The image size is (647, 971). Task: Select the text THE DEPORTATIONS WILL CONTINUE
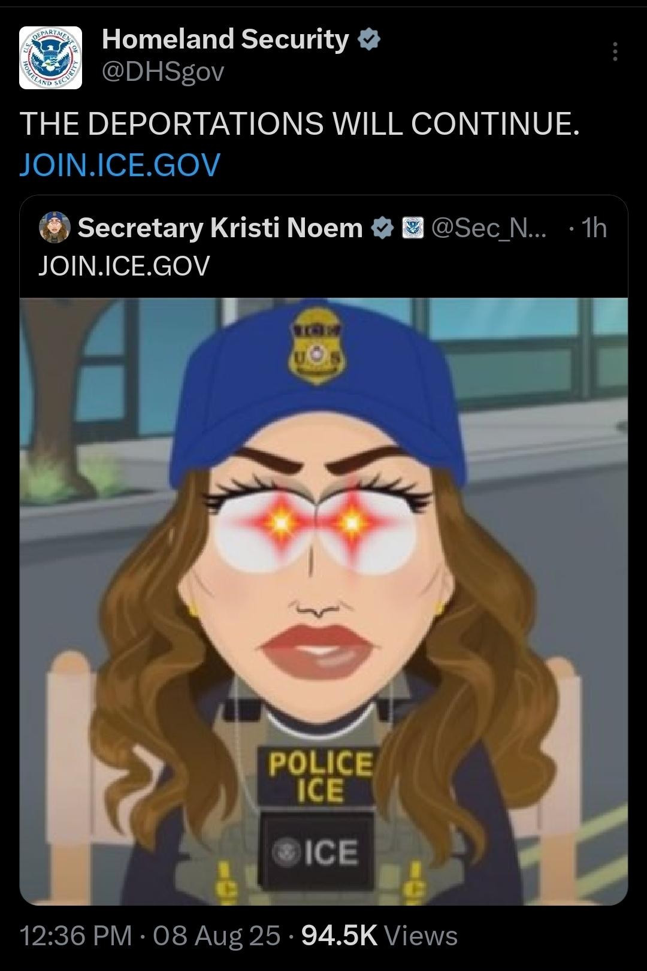click(x=300, y=125)
